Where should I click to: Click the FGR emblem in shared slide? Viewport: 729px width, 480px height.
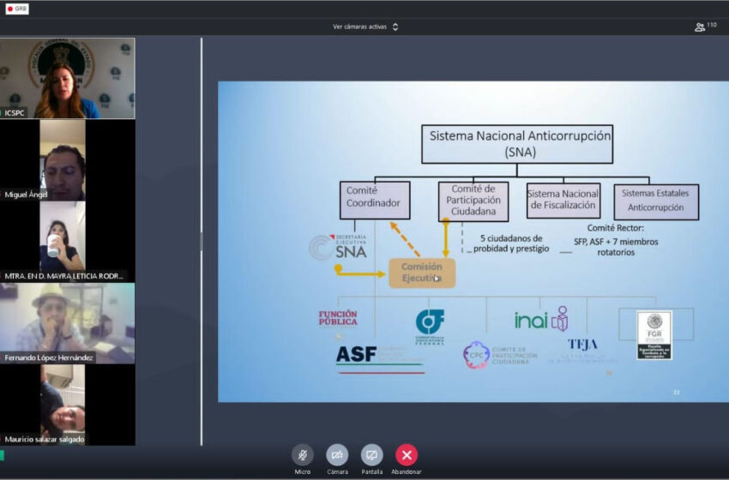tap(654, 334)
